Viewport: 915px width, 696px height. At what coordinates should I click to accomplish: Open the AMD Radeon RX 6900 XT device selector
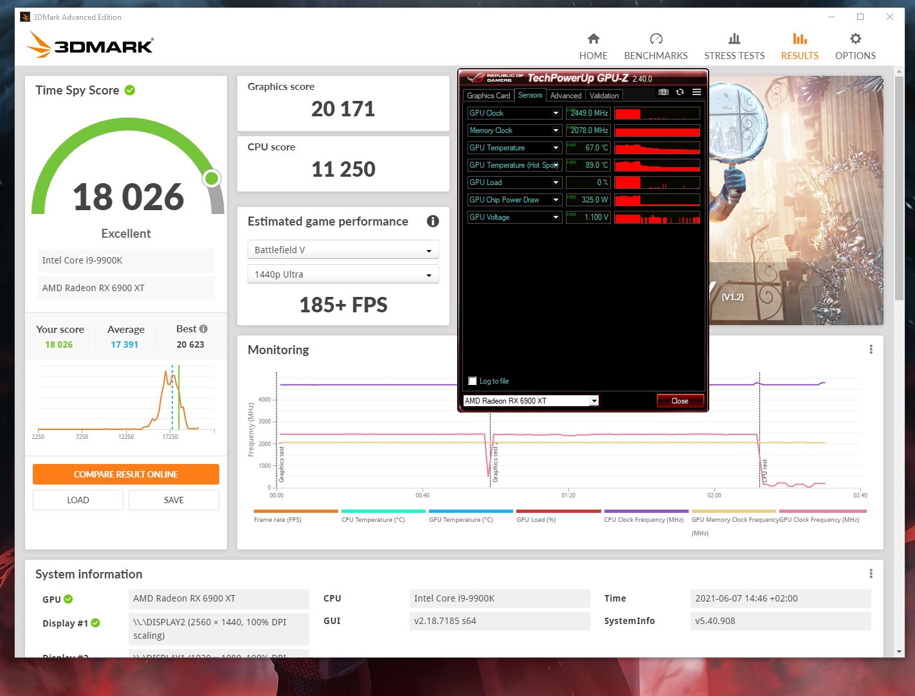[x=531, y=401]
